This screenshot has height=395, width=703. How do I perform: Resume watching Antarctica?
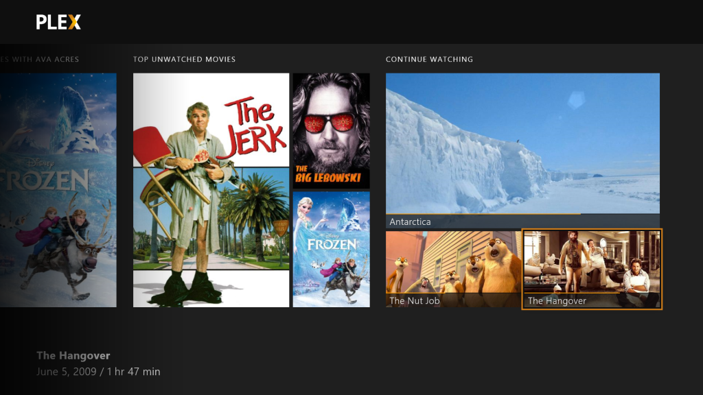522,151
